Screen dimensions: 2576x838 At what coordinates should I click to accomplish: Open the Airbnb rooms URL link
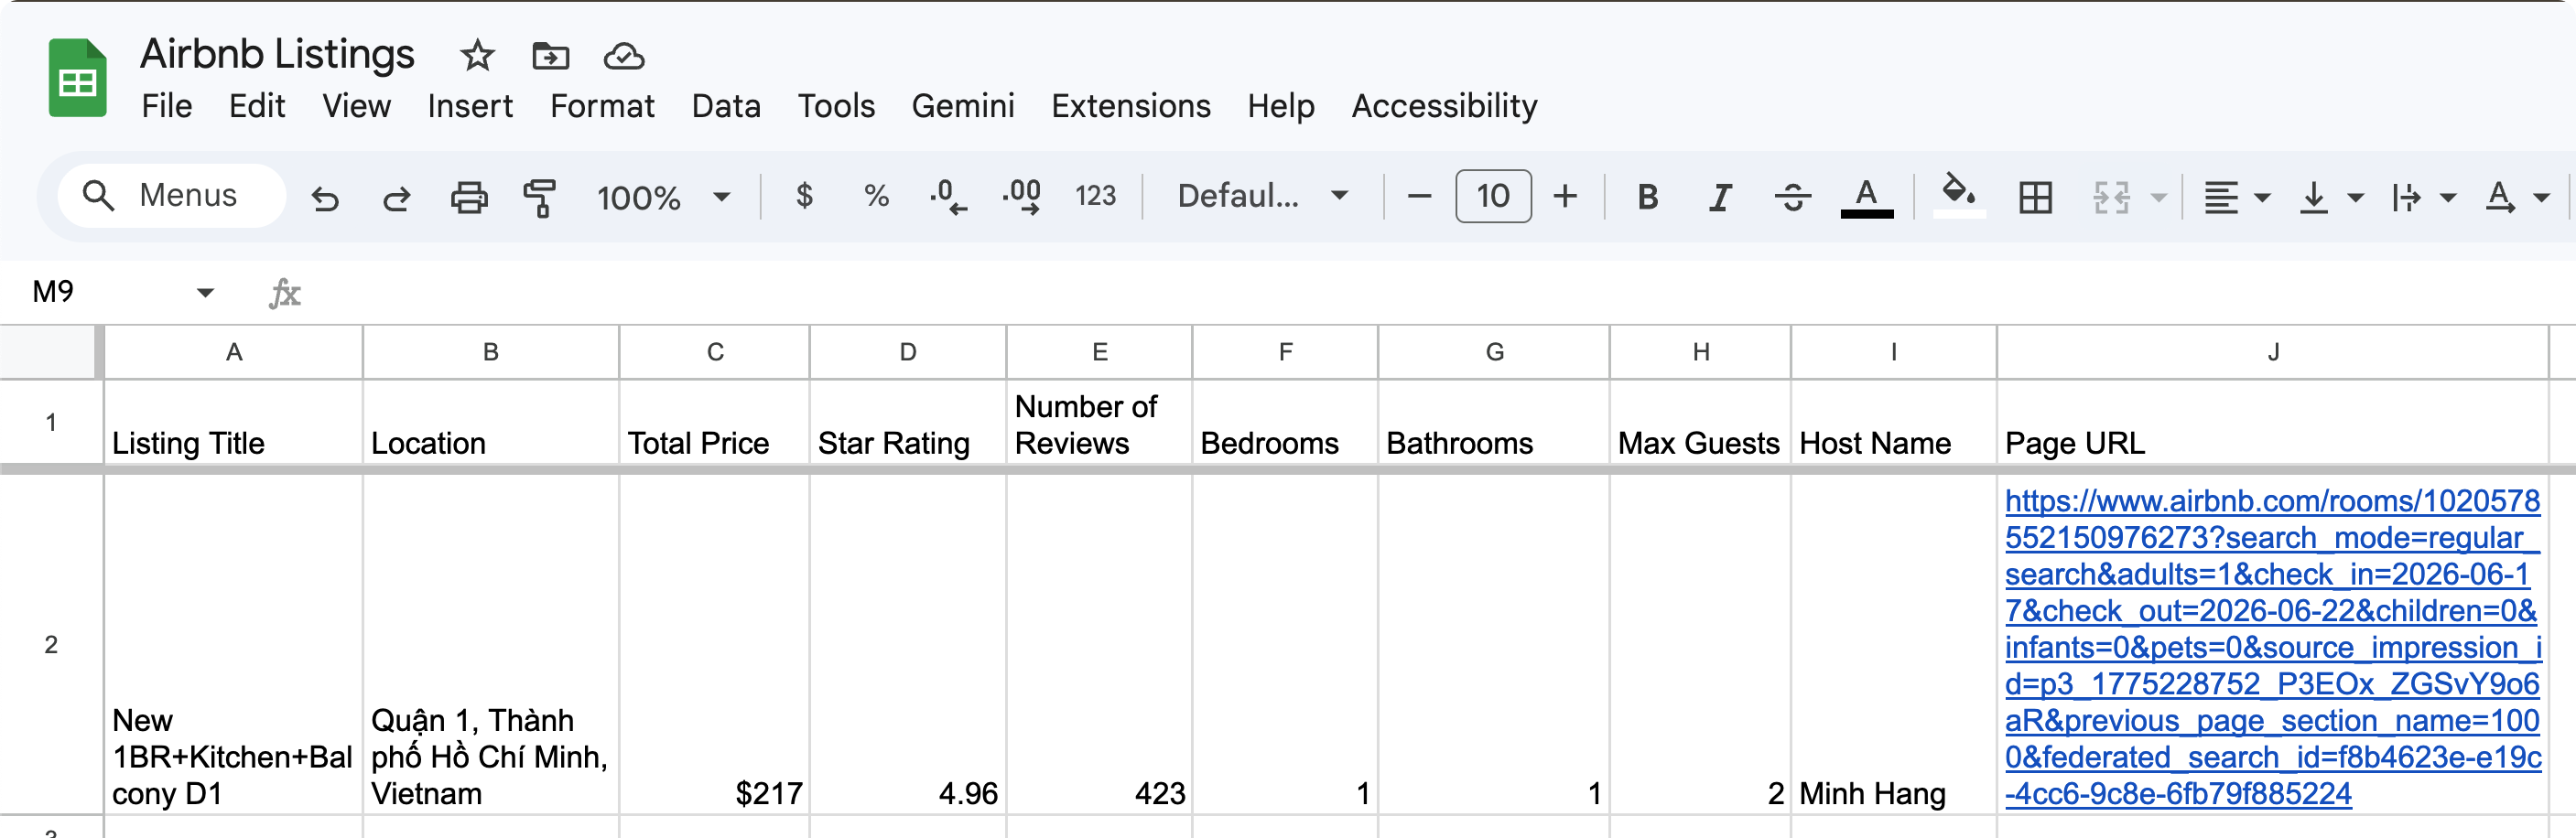coord(2271,646)
